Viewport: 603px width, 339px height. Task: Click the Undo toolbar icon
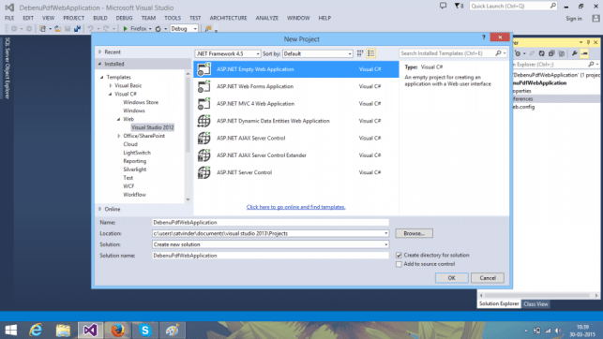tap(90, 29)
